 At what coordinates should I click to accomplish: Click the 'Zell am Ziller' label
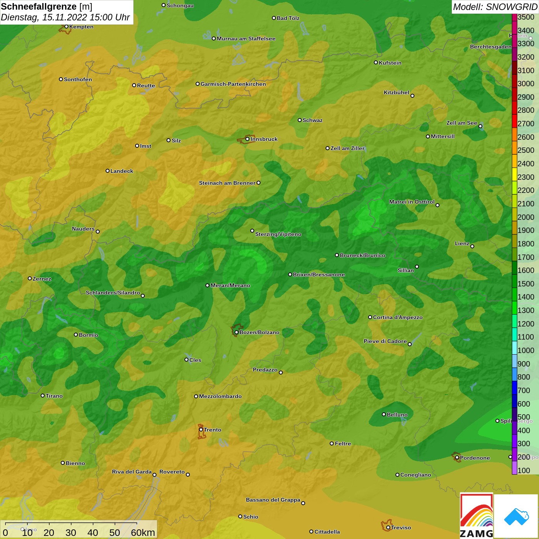pyautogui.click(x=348, y=148)
